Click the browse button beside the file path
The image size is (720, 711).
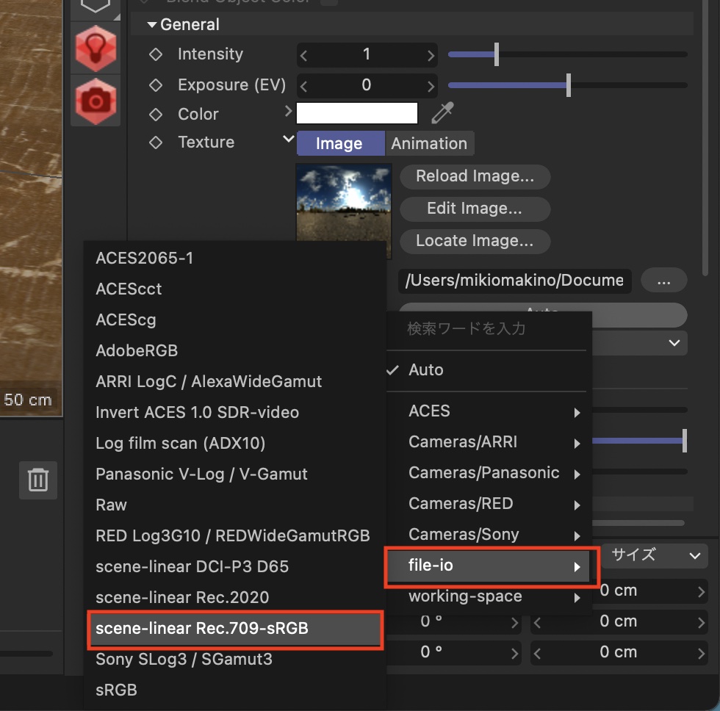pos(663,280)
